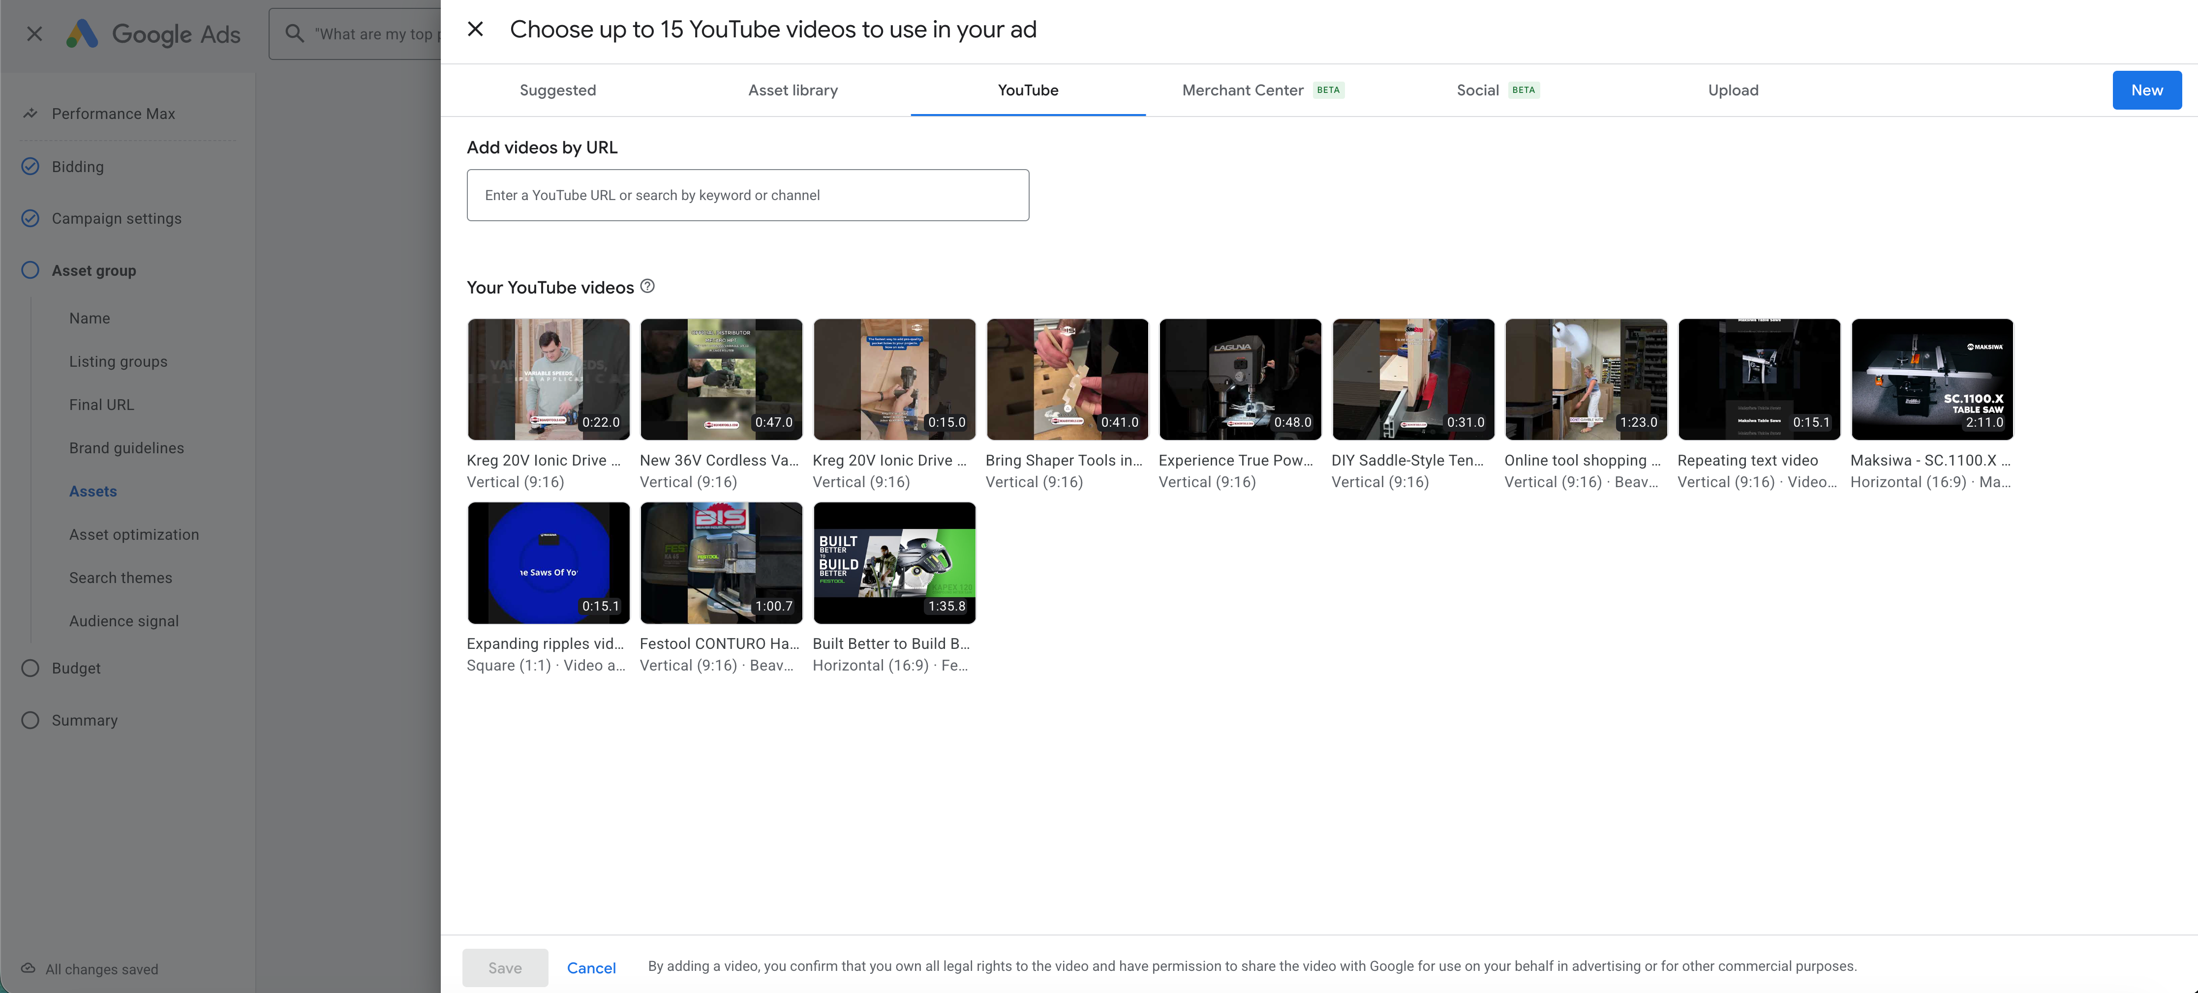2198x993 pixels.
Task: Open Campaign settings step
Action: (116, 218)
